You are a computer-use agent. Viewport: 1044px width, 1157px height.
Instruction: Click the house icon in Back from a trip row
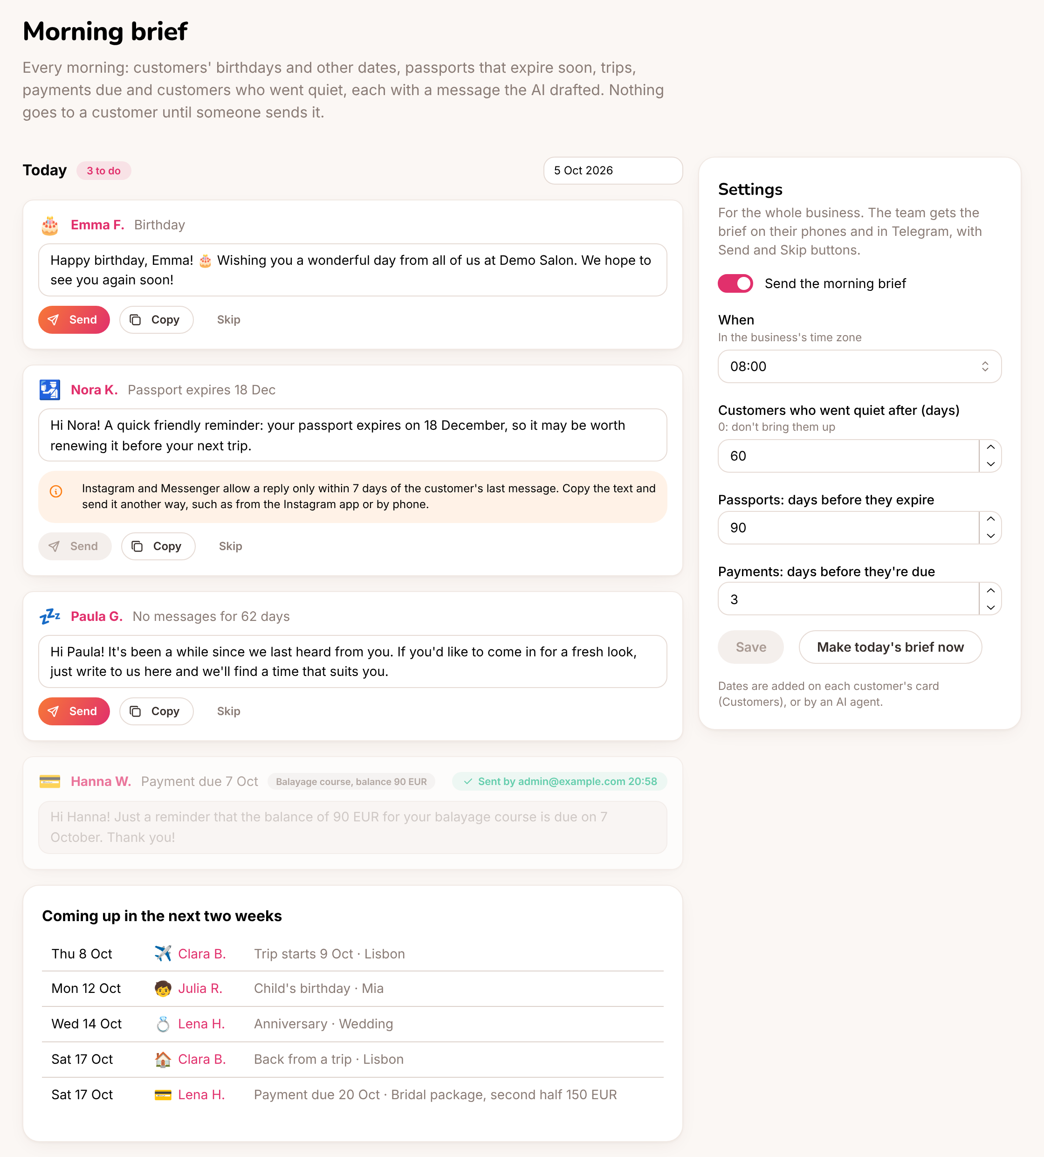click(163, 1060)
